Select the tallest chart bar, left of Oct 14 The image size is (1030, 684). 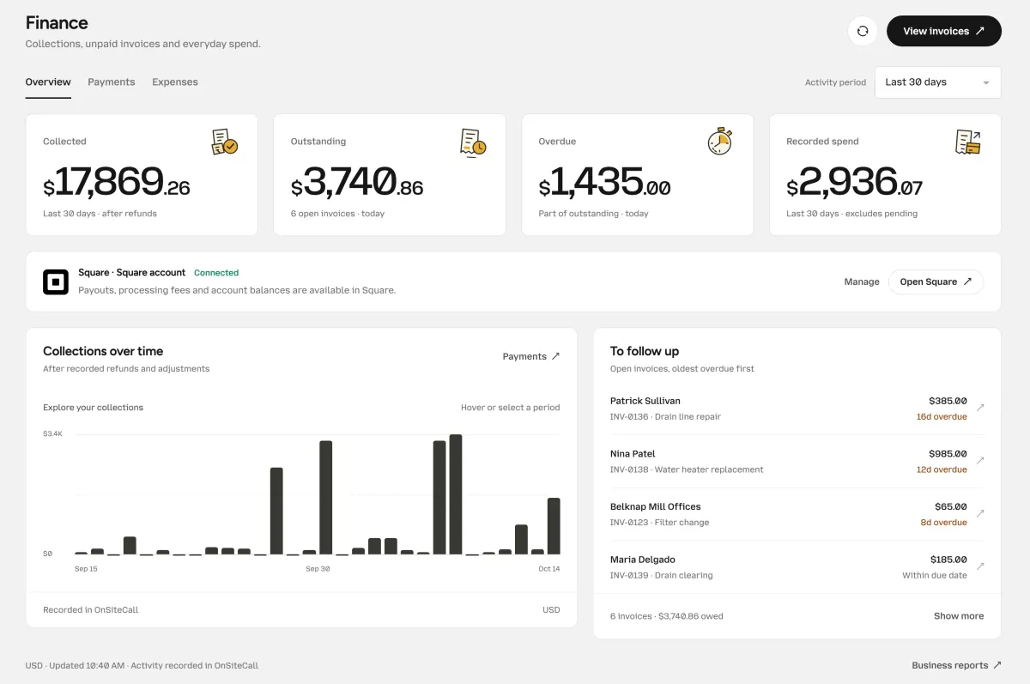(x=456, y=494)
